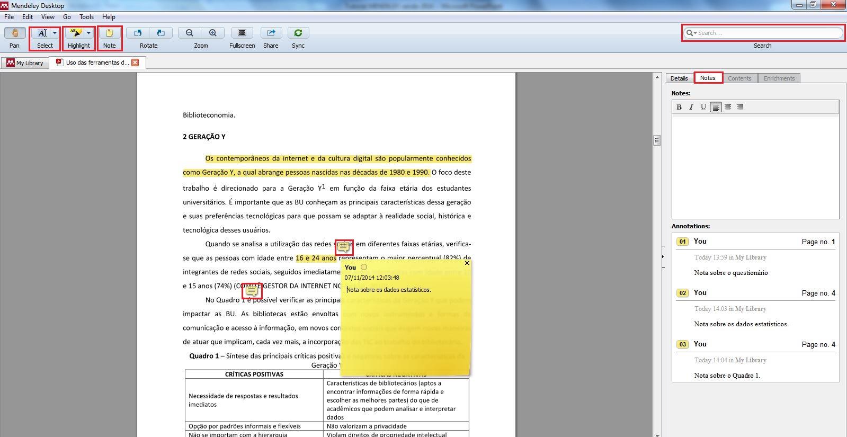This screenshot has width=847, height=437.
Task: Click heading '2 GERAÇÃO Y'
Action: click(x=204, y=137)
